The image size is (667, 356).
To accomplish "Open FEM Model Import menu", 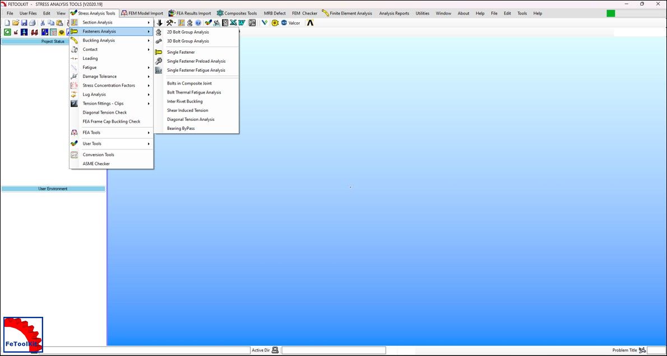I will [142, 13].
